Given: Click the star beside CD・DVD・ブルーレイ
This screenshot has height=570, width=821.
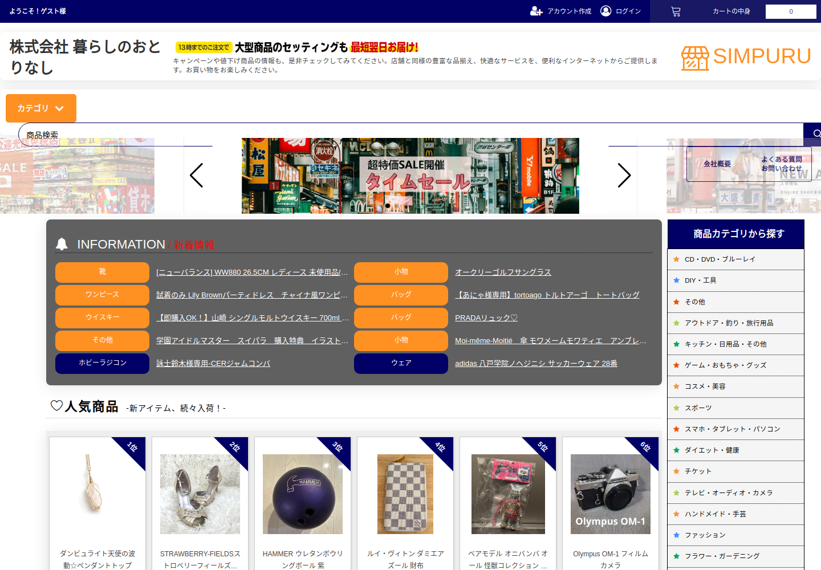Looking at the screenshot, I should [676, 259].
